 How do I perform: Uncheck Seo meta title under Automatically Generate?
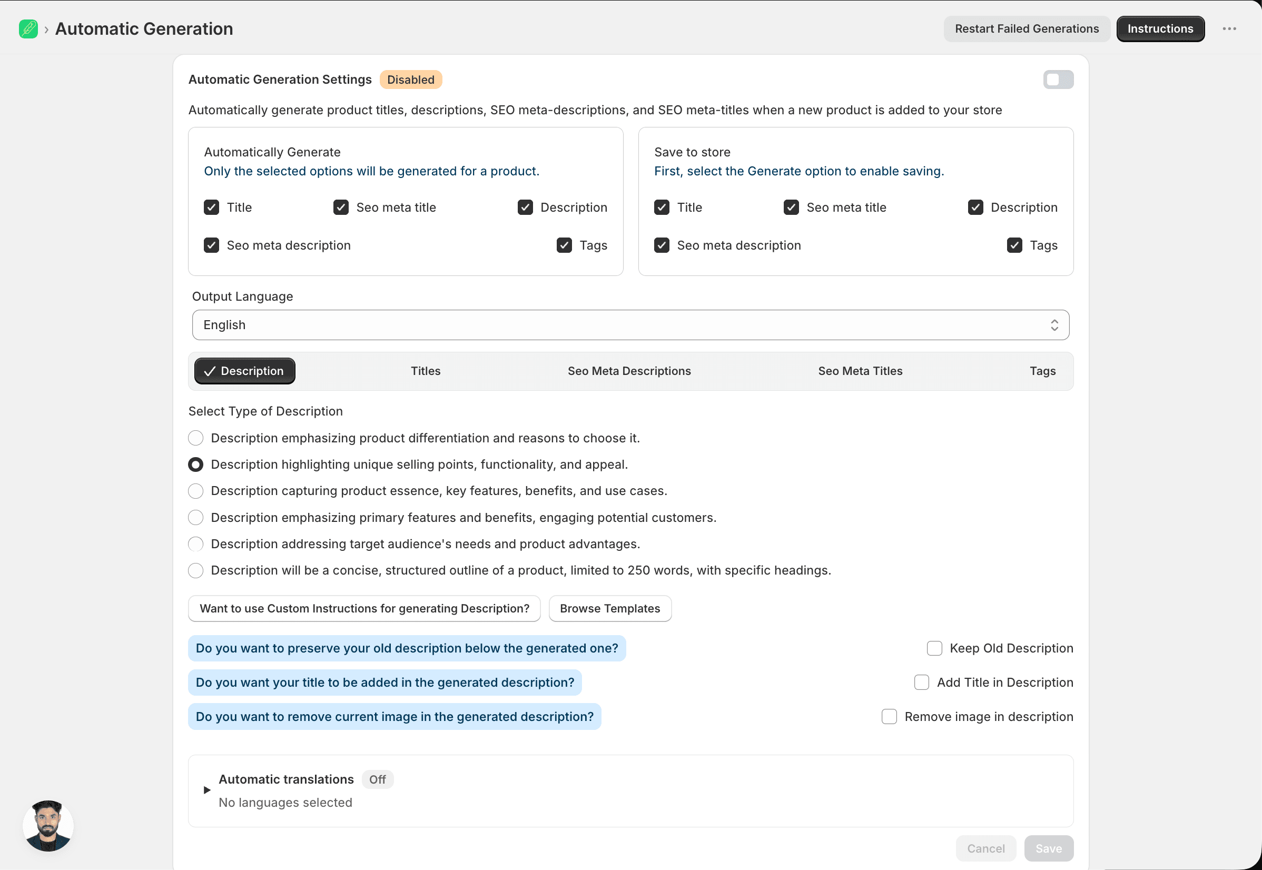[341, 207]
